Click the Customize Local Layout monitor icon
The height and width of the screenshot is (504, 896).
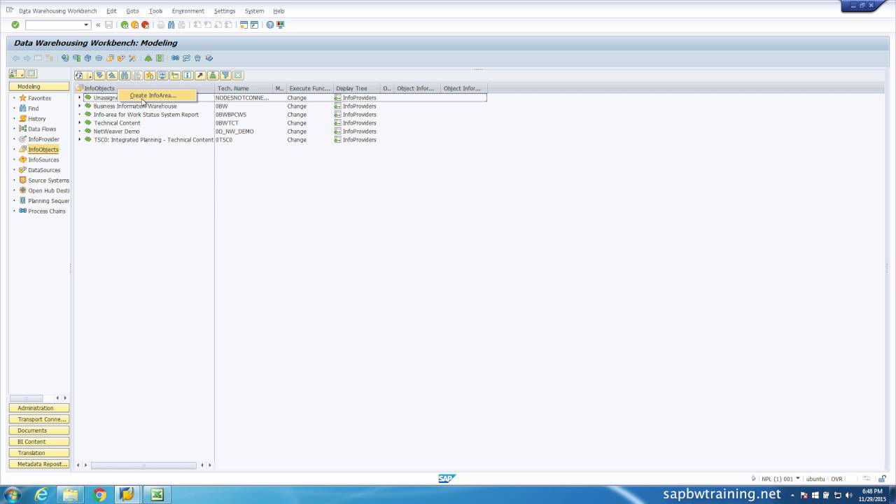coord(281,24)
